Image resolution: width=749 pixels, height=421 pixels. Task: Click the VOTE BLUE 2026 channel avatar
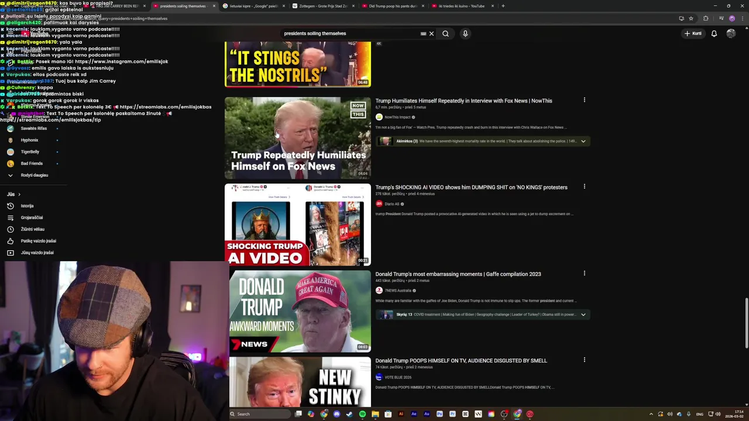pyautogui.click(x=379, y=377)
